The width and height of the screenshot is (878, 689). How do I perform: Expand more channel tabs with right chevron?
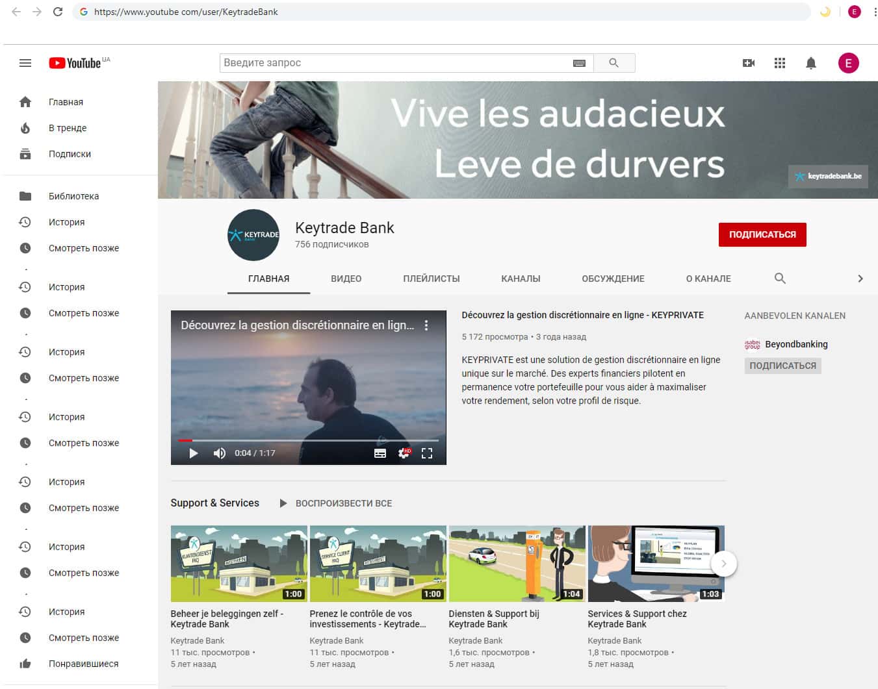860,279
